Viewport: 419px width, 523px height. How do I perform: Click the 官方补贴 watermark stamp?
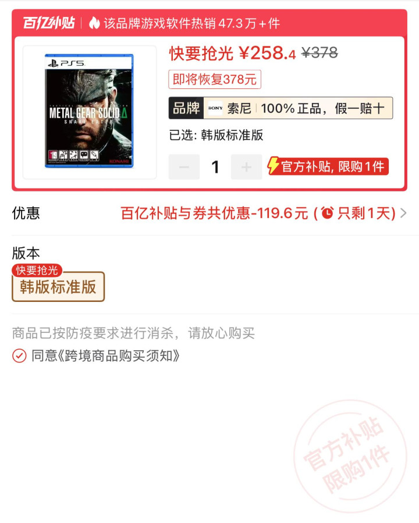click(x=350, y=456)
